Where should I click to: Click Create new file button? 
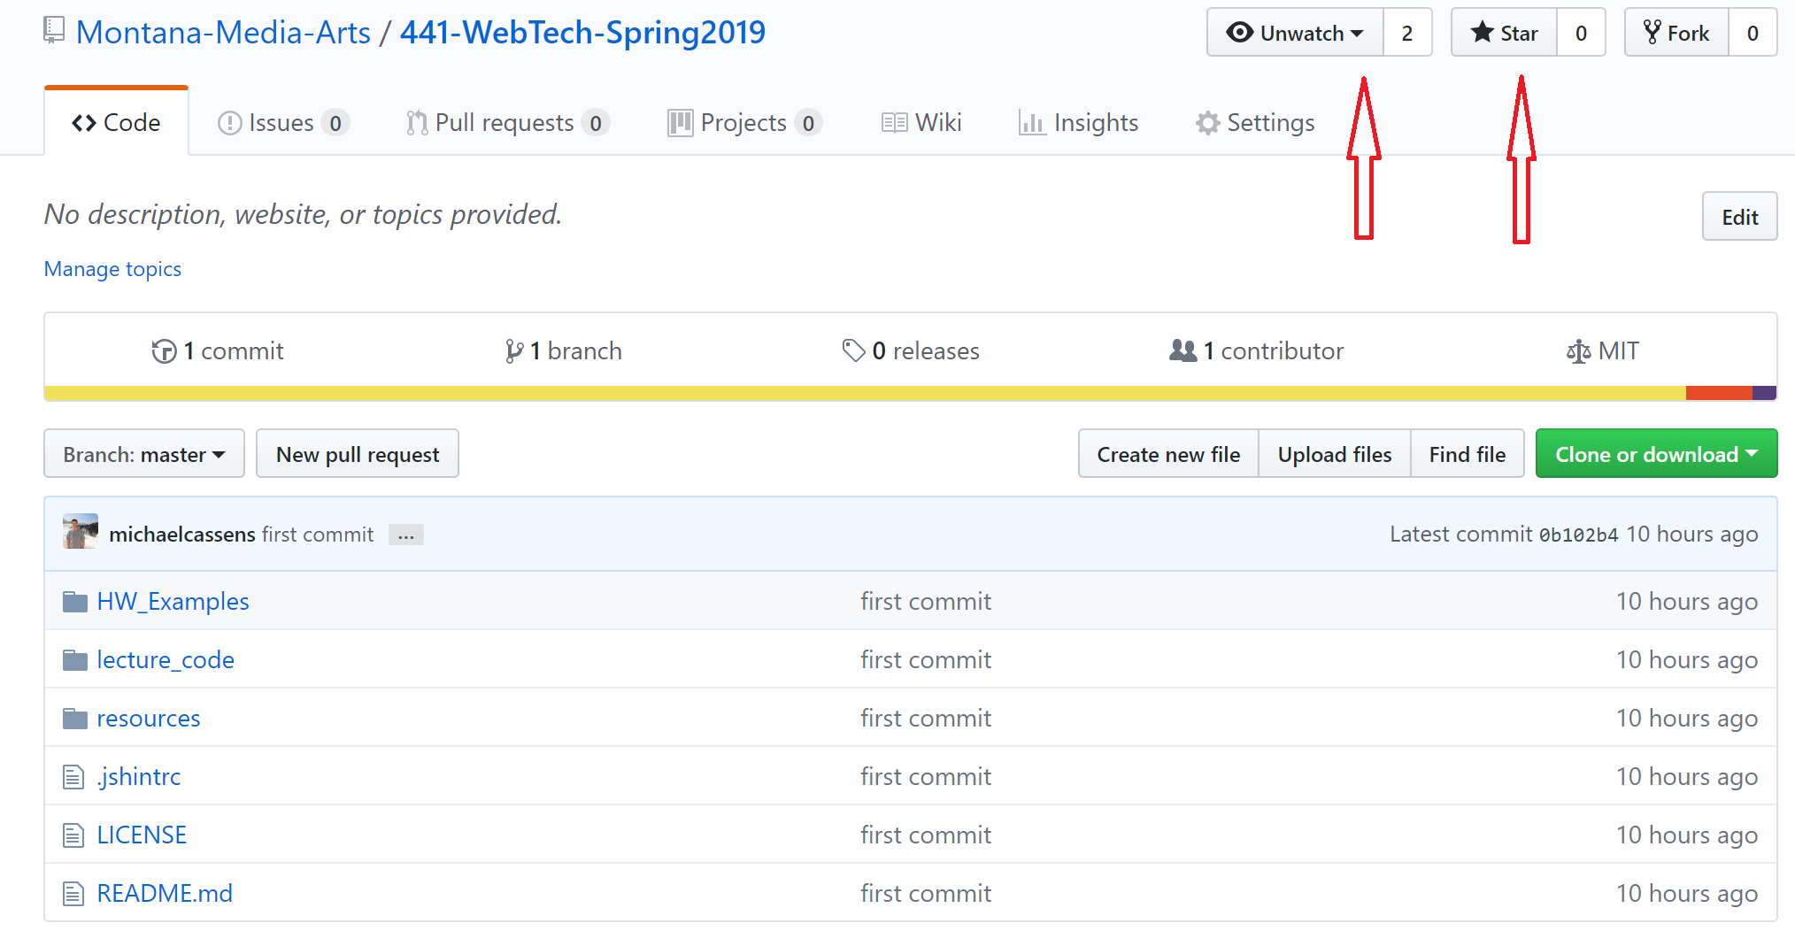tap(1168, 454)
